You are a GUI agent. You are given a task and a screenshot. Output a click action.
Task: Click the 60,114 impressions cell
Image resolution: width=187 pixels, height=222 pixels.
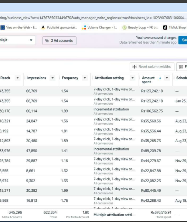pyautogui.click(x=32, y=111)
